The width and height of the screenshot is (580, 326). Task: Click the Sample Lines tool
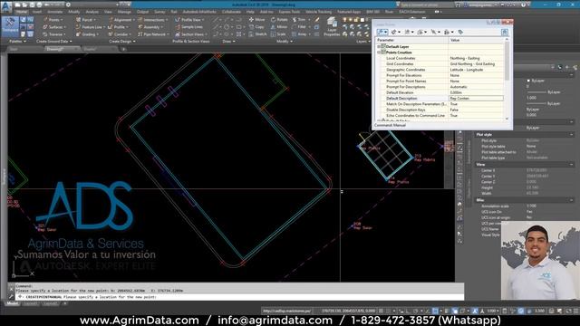pyautogui.click(x=188, y=27)
